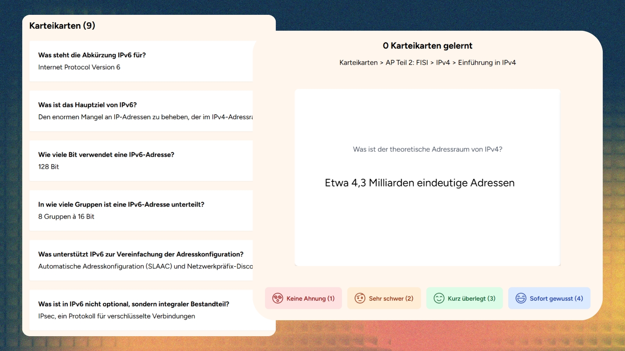Rate the card as Sofort gewusst (4)
The image size is (625, 351).
pyautogui.click(x=549, y=298)
